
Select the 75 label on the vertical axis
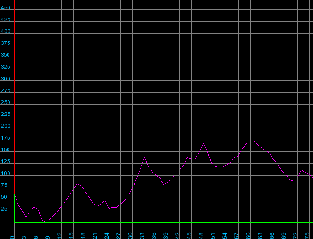(x=4, y=185)
